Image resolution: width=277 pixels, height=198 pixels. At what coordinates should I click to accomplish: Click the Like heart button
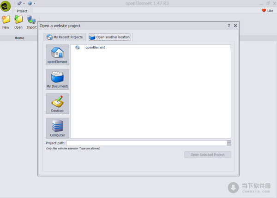point(267,11)
